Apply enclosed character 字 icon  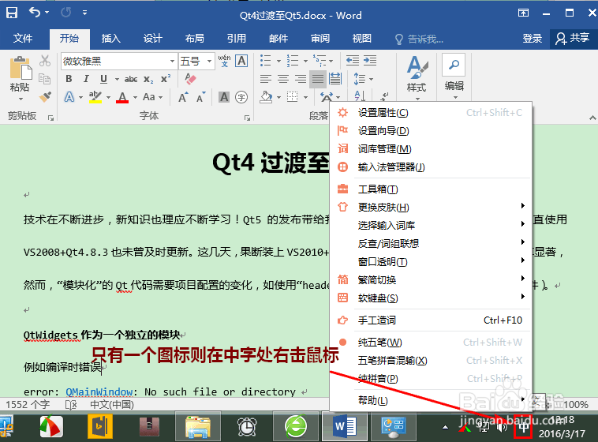(x=241, y=97)
